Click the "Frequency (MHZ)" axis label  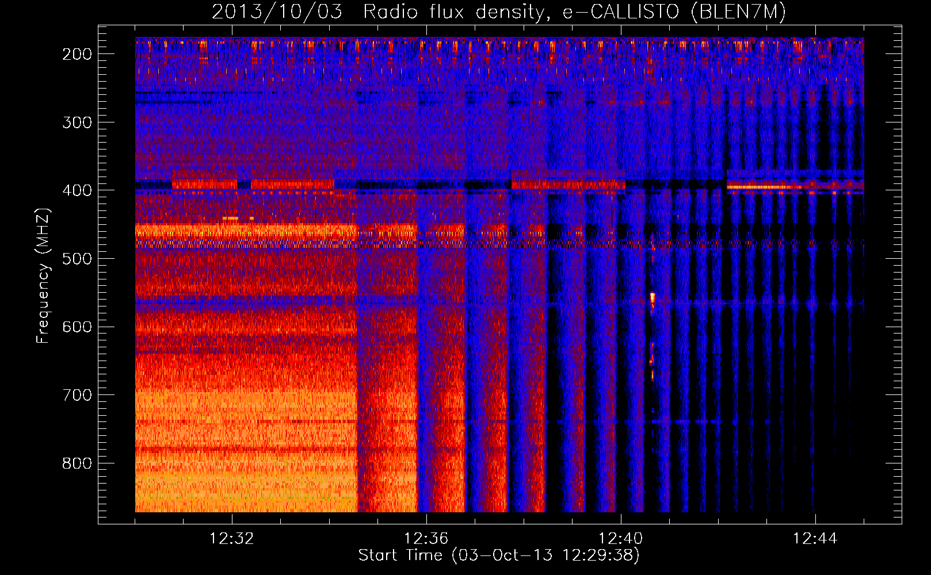coord(43,275)
